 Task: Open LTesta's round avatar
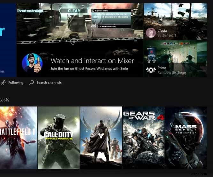click(151, 33)
